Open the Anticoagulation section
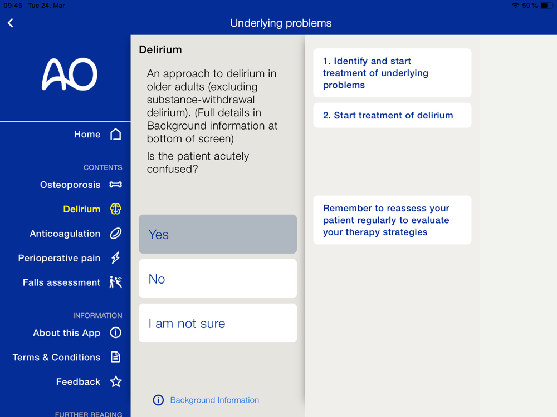The width and height of the screenshot is (557, 417). [x=65, y=234]
